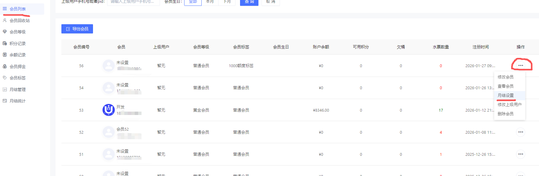Select the 下月 birthday filter option
This screenshot has height=176, width=539.
pyautogui.click(x=227, y=2)
